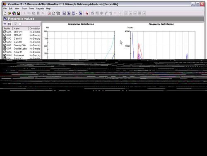
Task: Click the Cumulative Distribution chart title
Action: [81, 24]
